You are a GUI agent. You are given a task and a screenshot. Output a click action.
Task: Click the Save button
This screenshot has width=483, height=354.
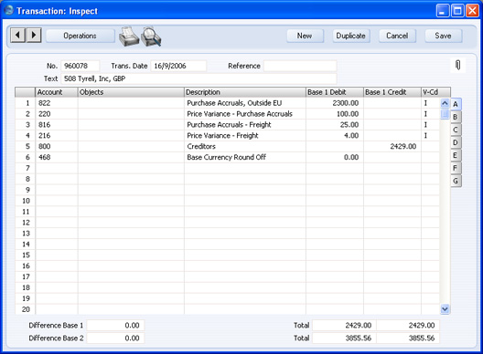[444, 36]
